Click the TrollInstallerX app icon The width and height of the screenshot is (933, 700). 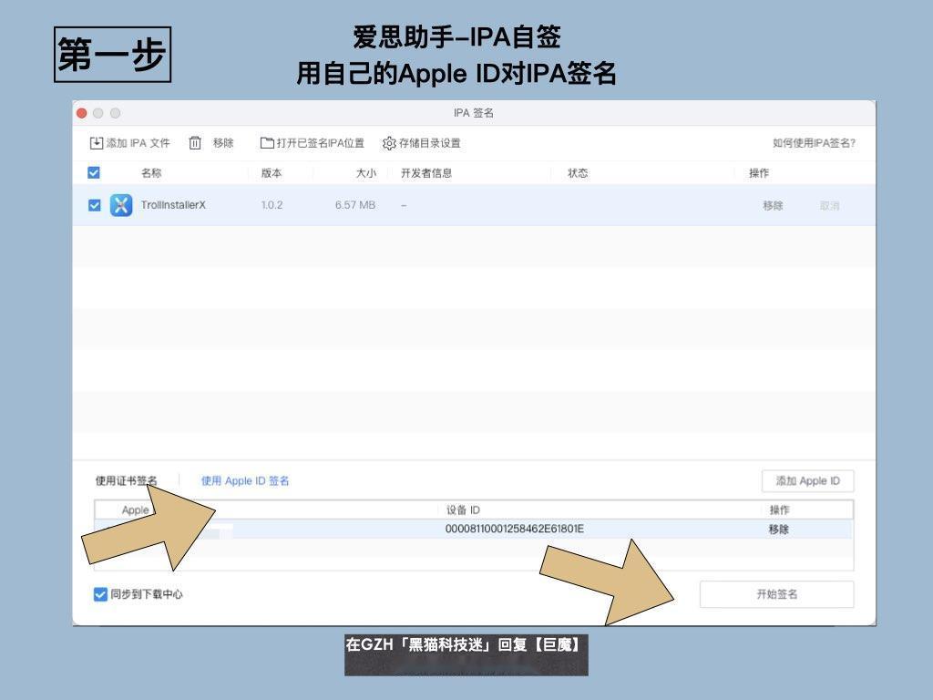[121, 205]
